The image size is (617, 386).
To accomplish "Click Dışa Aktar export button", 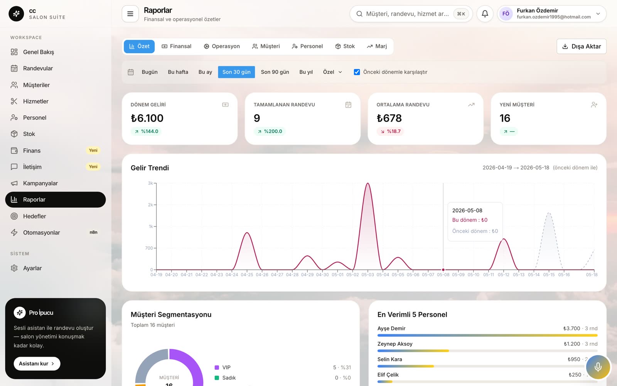I will (x=582, y=46).
